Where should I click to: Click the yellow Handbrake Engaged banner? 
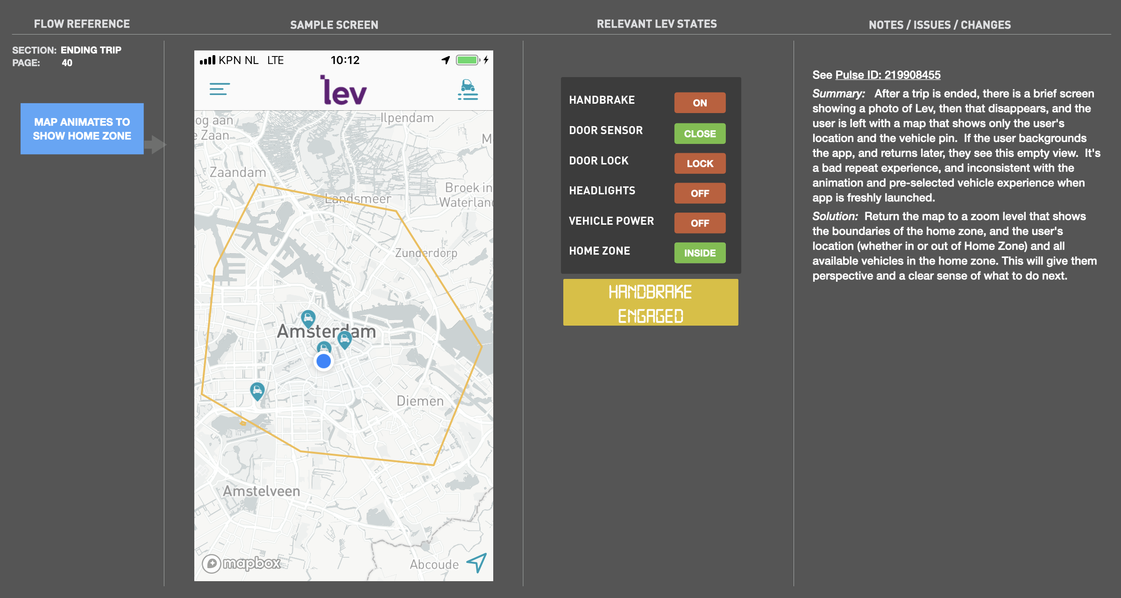[x=650, y=303]
